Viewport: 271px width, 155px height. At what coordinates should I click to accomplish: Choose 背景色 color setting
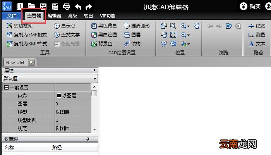tap(101, 43)
